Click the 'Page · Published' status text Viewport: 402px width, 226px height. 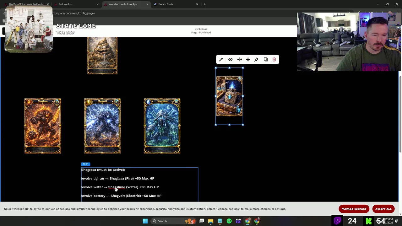[201, 32]
